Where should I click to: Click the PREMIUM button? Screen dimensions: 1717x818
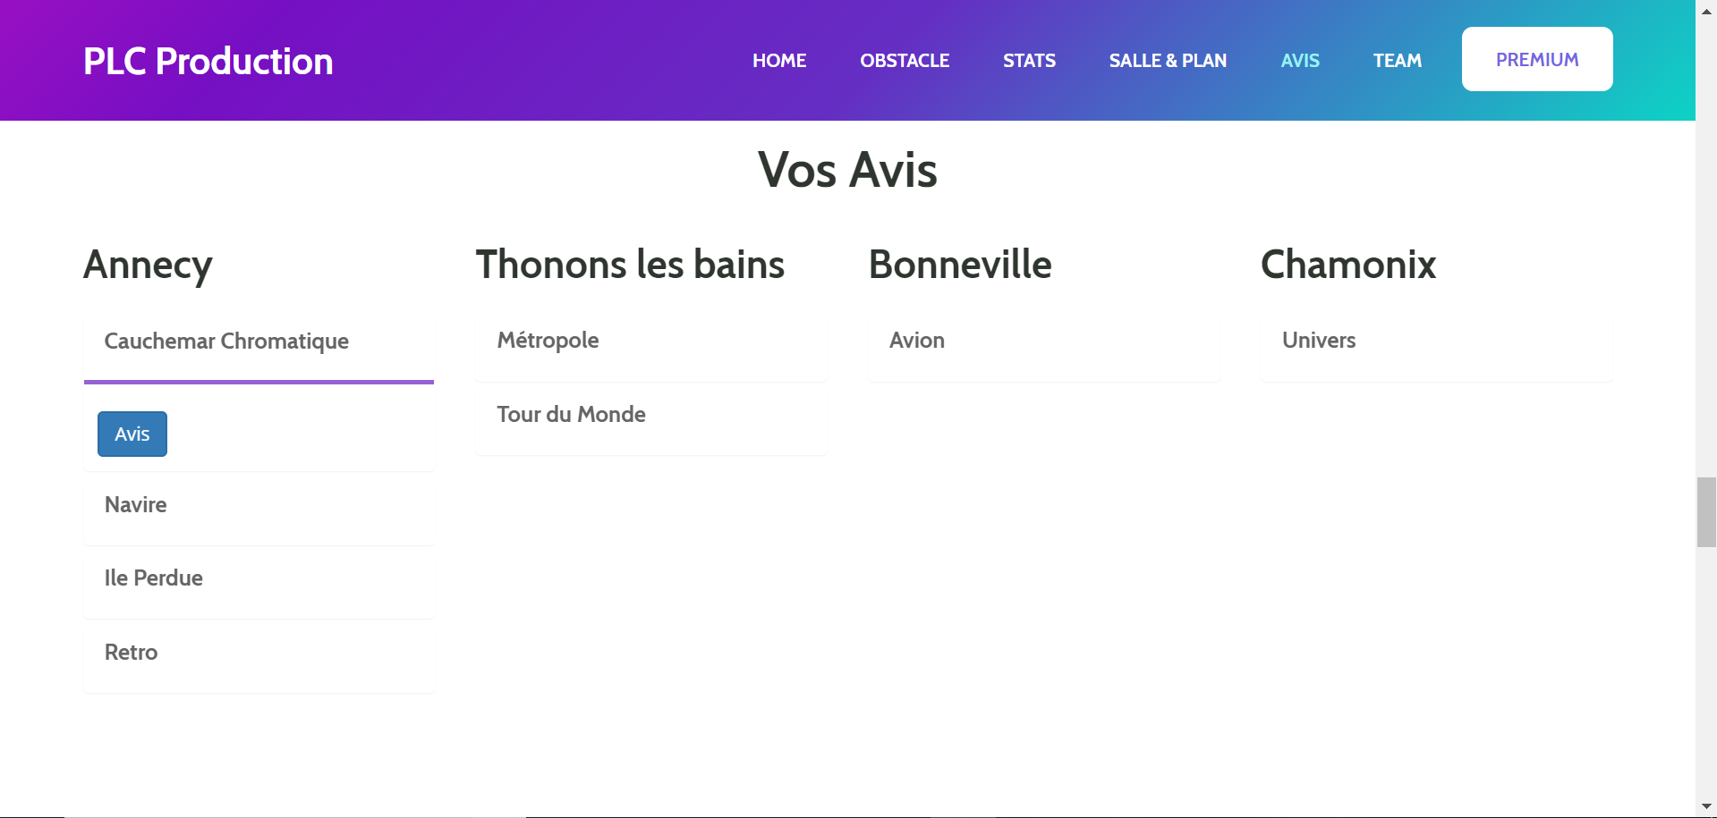pyautogui.click(x=1537, y=59)
